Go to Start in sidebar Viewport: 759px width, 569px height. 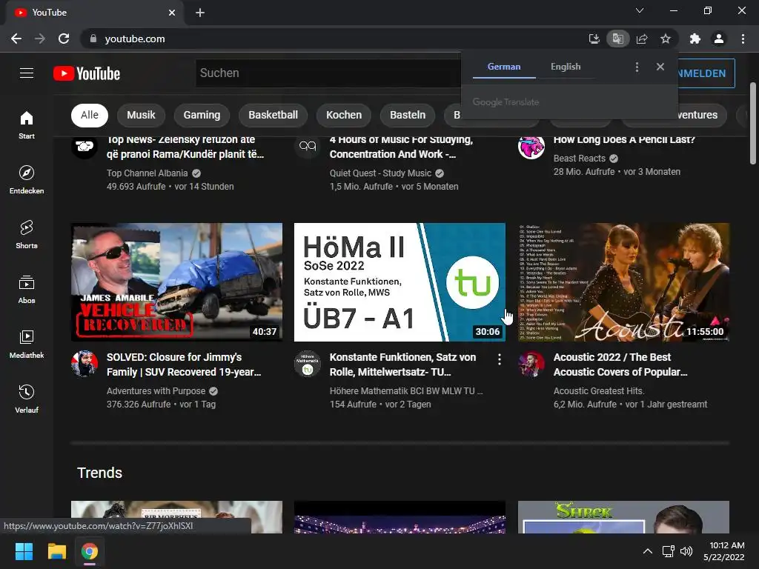coord(27,124)
